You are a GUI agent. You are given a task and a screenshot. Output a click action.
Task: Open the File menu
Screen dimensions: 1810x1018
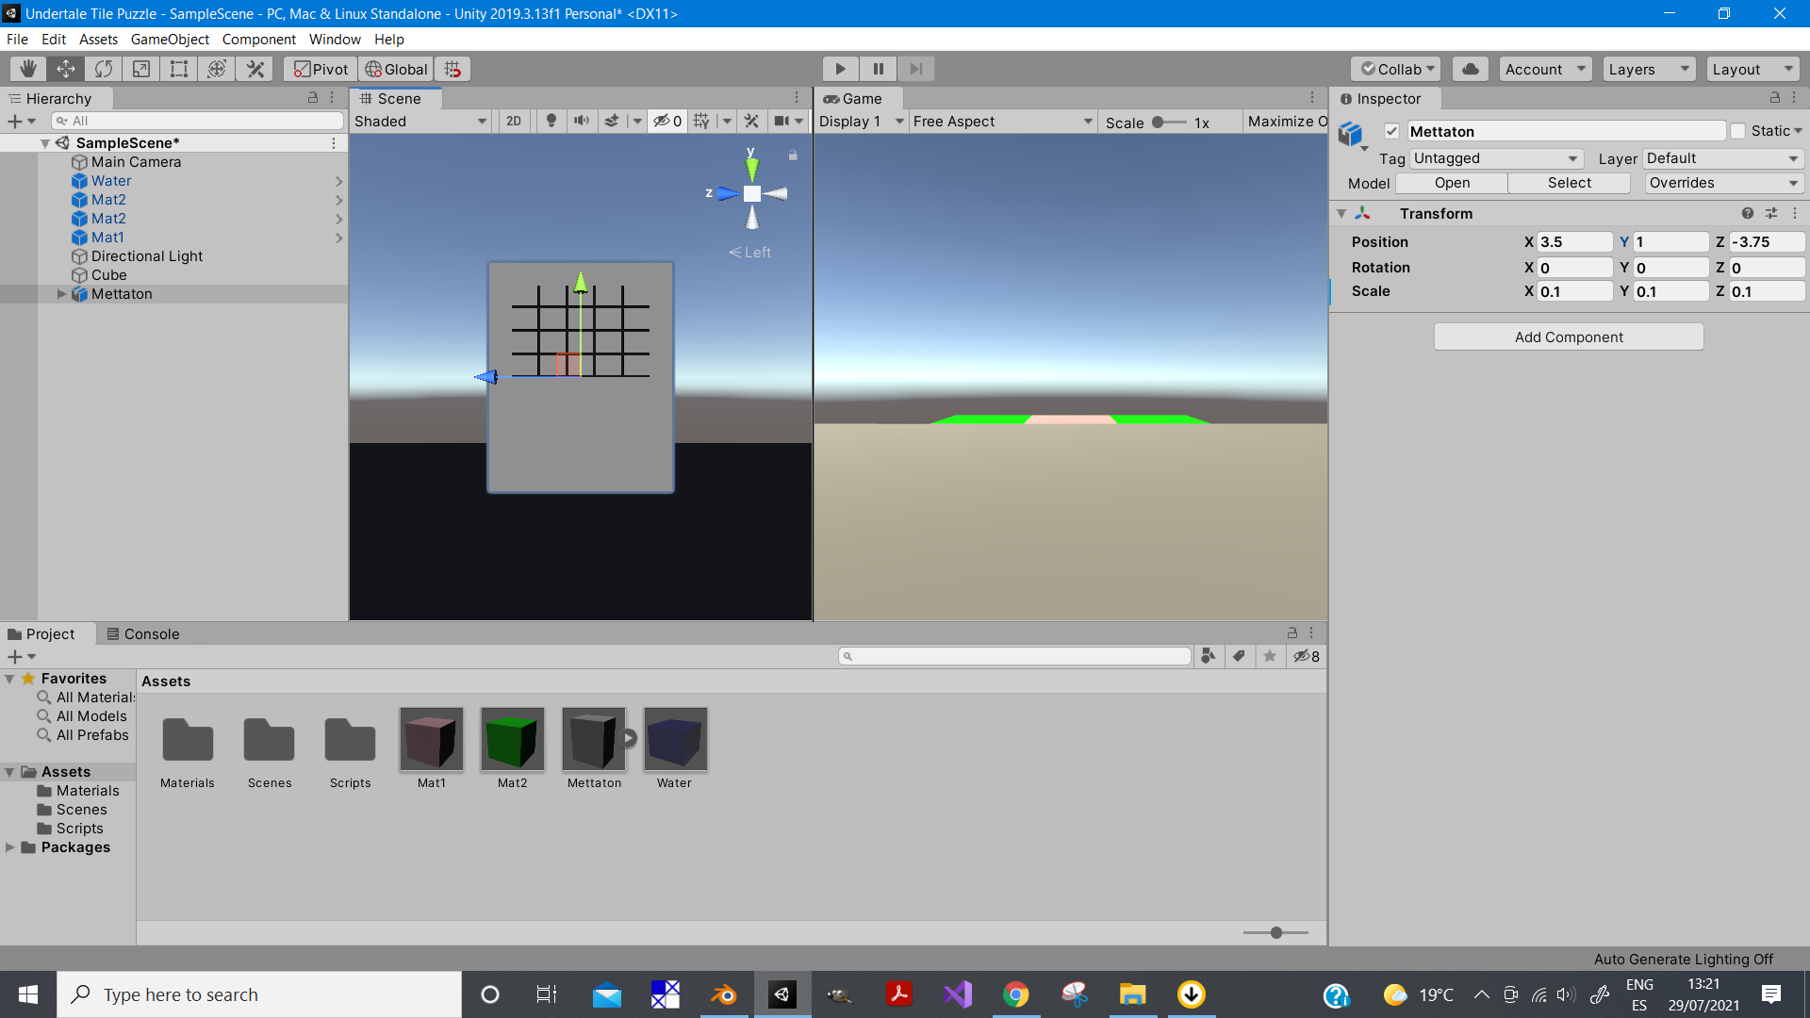[x=17, y=39]
